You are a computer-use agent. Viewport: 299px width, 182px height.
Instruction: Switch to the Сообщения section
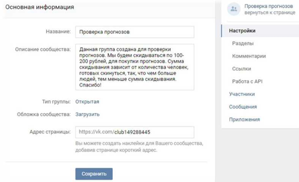pyautogui.click(x=243, y=107)
